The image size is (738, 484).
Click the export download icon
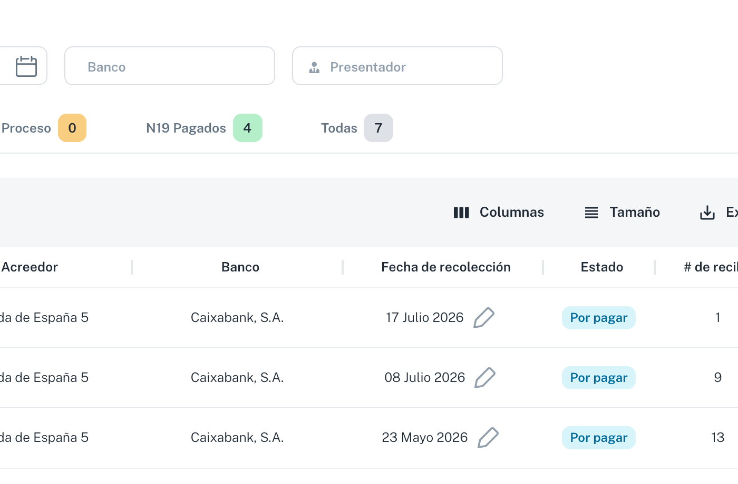(707, 213)
